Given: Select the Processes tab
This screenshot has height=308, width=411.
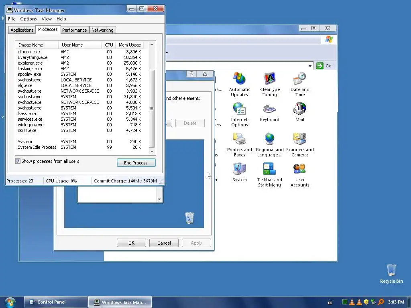Looking at the screenshot, I should coord(48,29).
